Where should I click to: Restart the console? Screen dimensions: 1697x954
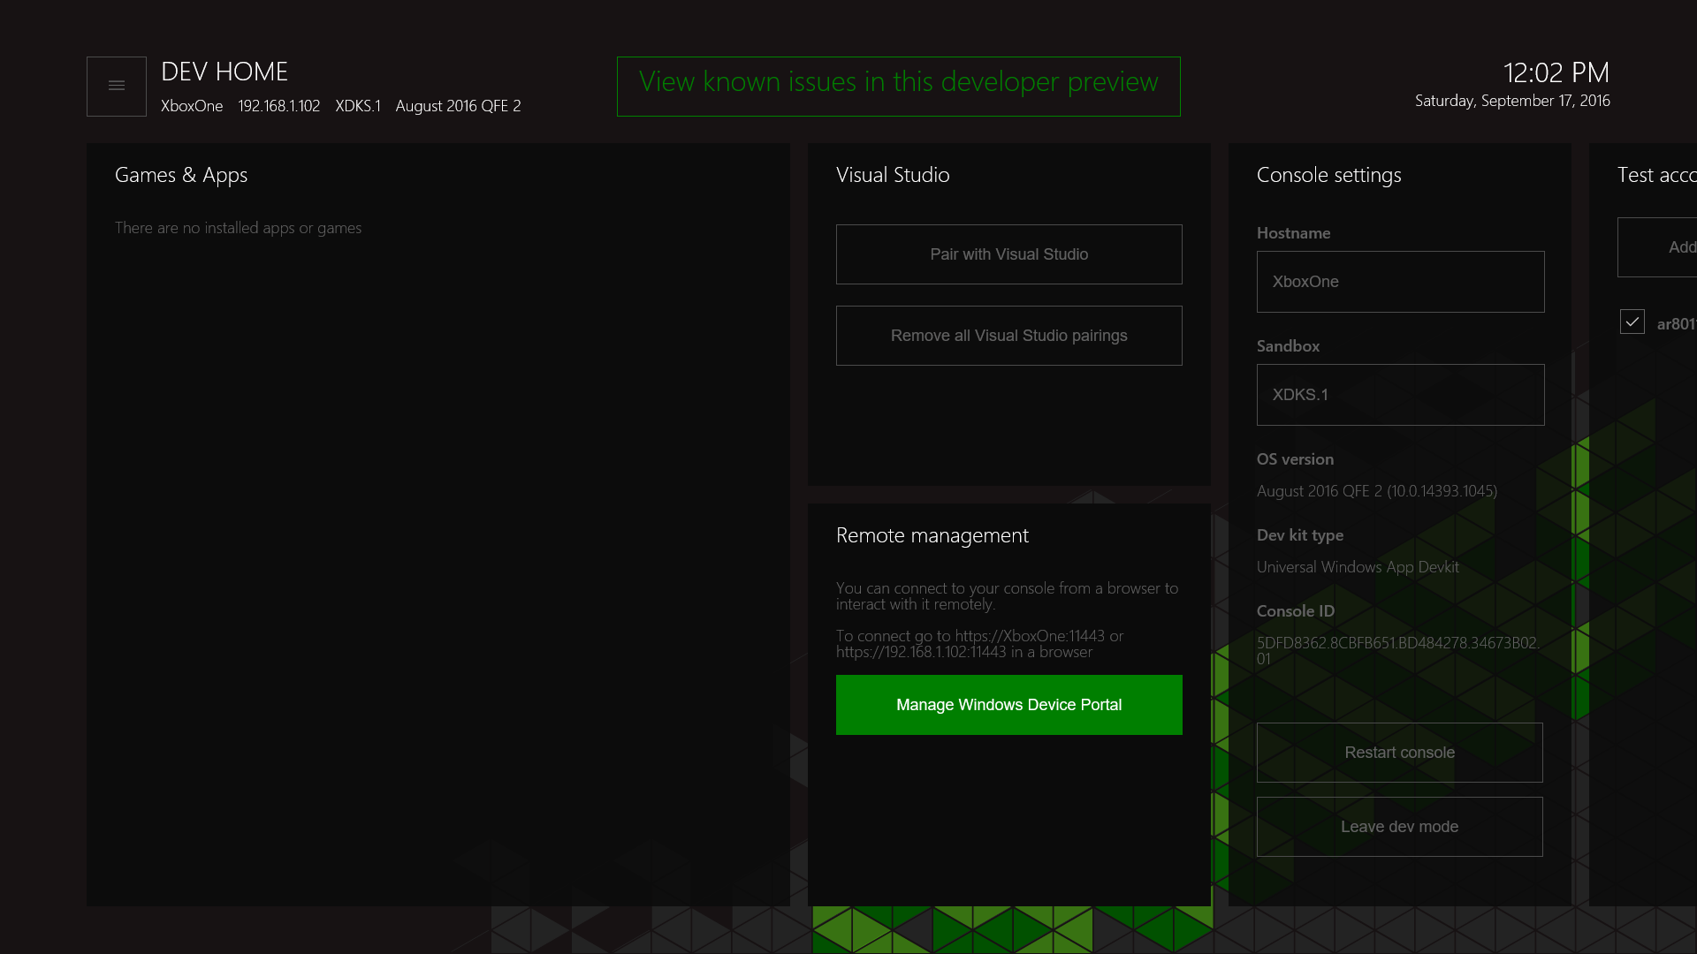[1399, 753]
